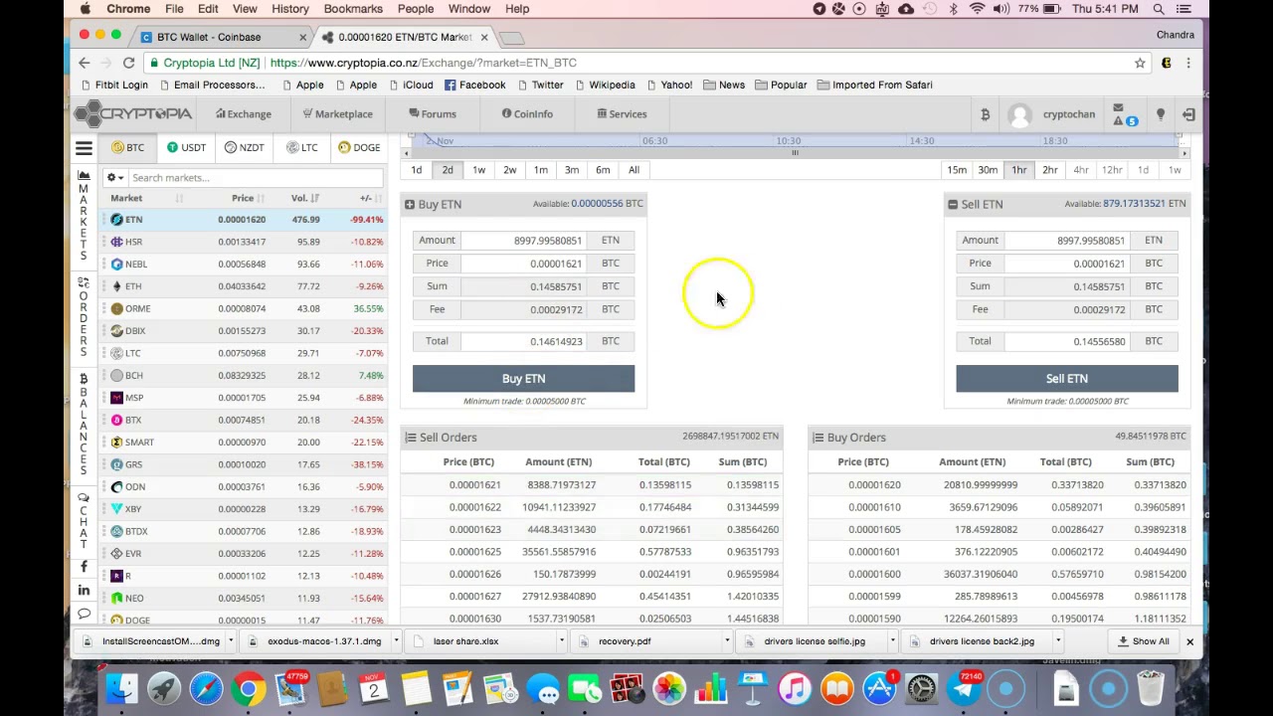Select the 1hr candle interval
This screenshot has width=1273, height=716.
(1018, 170)
